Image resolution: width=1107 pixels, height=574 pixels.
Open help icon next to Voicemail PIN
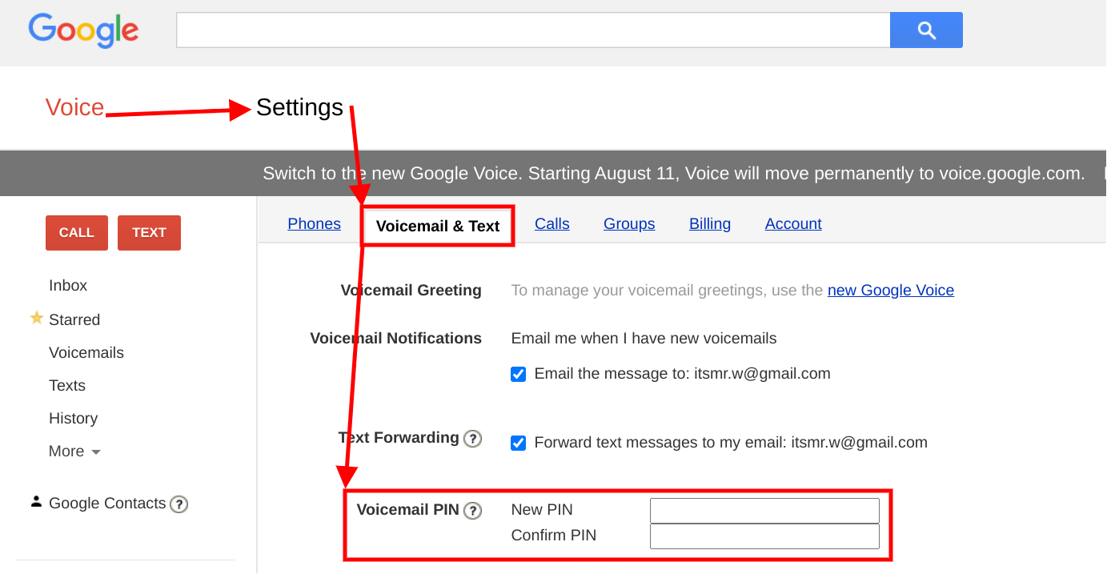(x=473, y=510)
